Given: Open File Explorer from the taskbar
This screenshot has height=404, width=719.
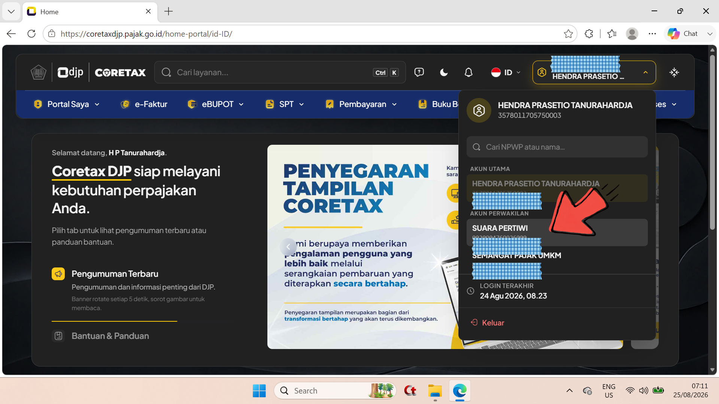Looking at the screenshot, I should click(435, 391).
